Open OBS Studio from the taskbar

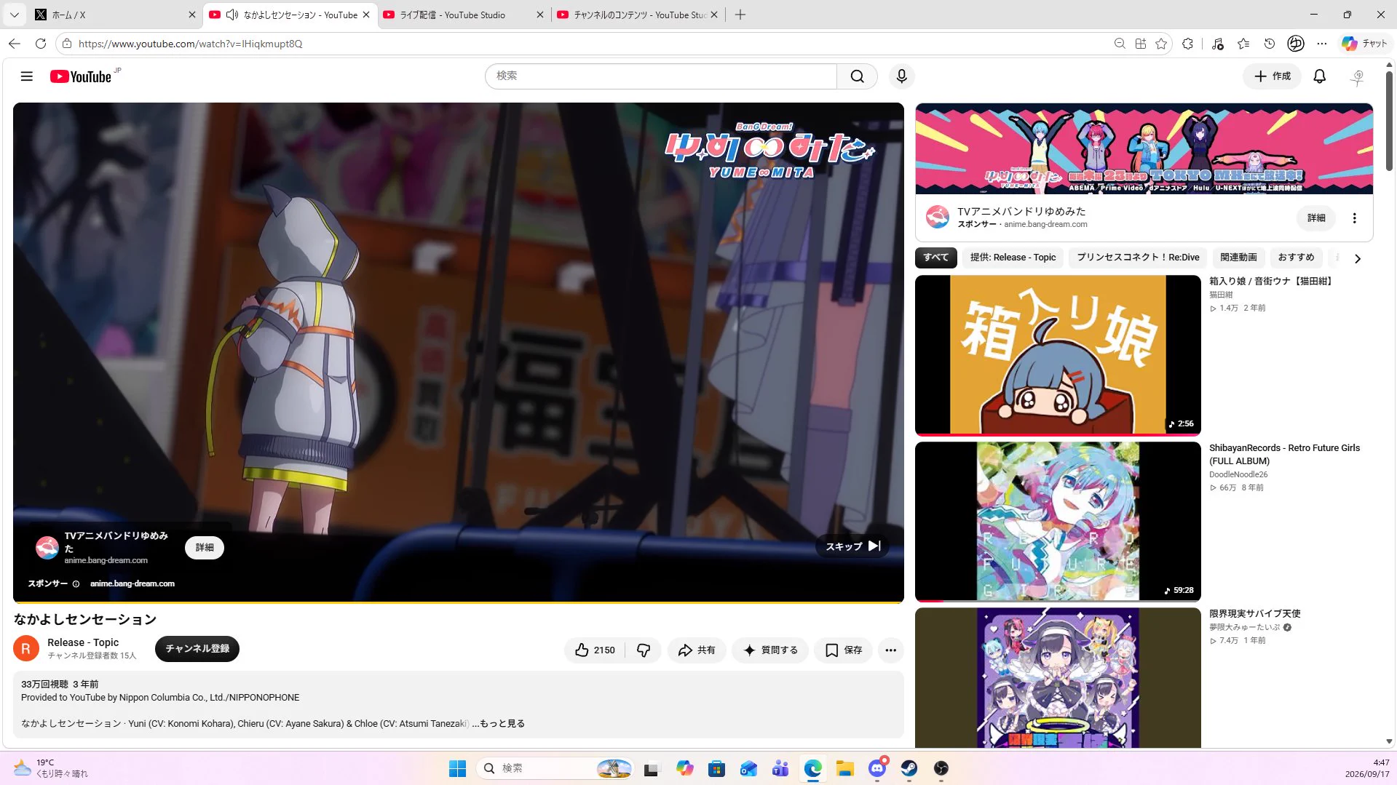pos(941,768)
